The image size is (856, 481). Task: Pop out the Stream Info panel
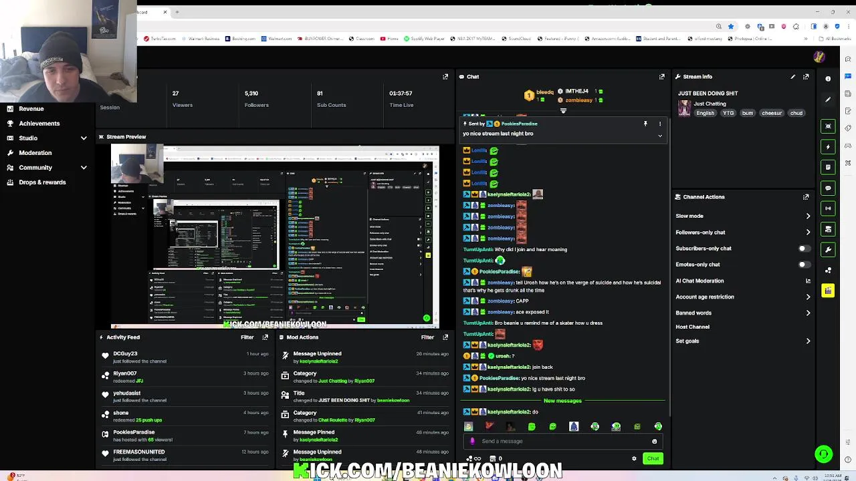click(806, 77)
